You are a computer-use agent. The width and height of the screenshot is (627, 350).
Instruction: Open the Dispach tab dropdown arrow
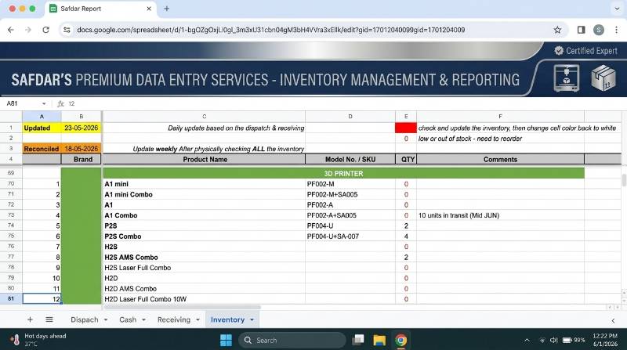click(106, 320)
